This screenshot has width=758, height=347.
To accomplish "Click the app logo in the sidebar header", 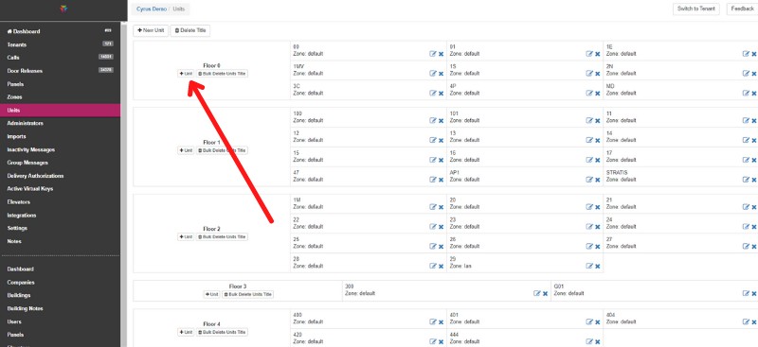I will tap(63, 9).
